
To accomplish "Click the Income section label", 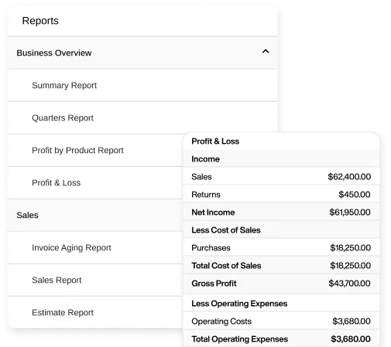I will 205,159.
